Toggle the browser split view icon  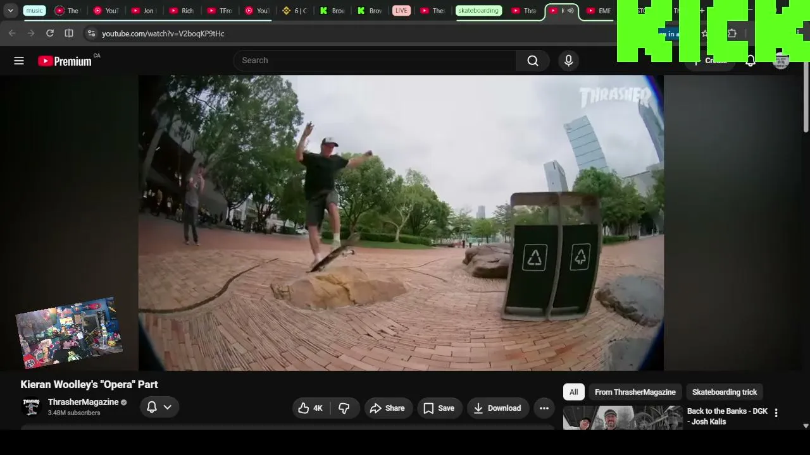click(69, 33)
